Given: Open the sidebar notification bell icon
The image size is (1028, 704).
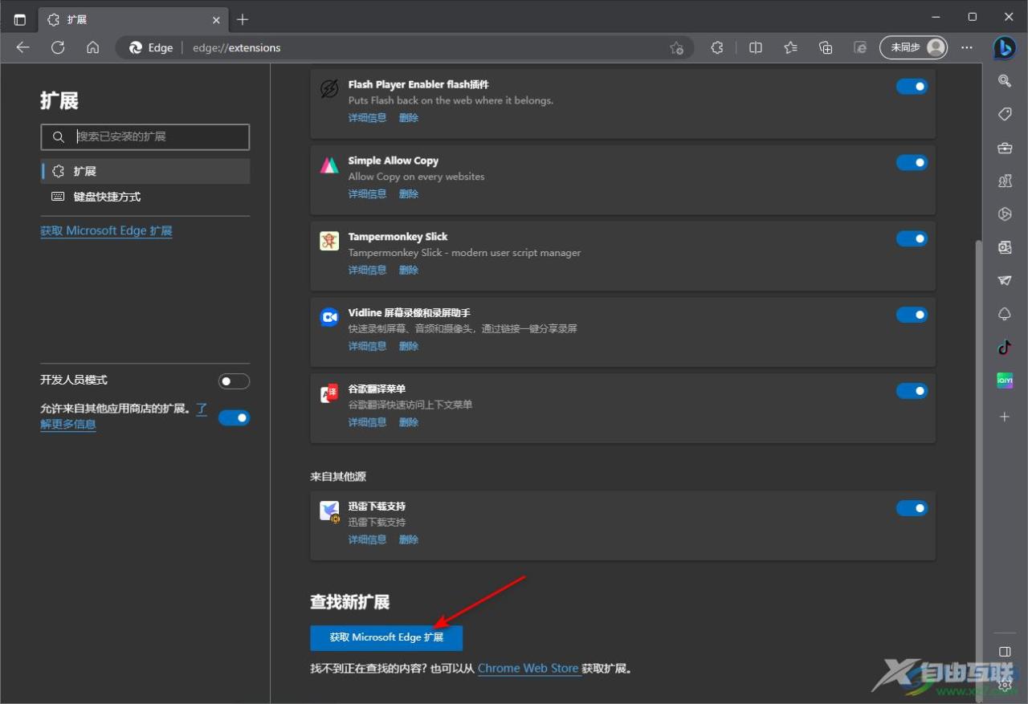Looking at the screenshot, I should pyautogui.click(x=1005, y=314).
